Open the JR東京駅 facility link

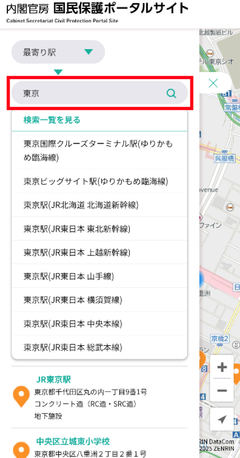[x=53, y=380]
